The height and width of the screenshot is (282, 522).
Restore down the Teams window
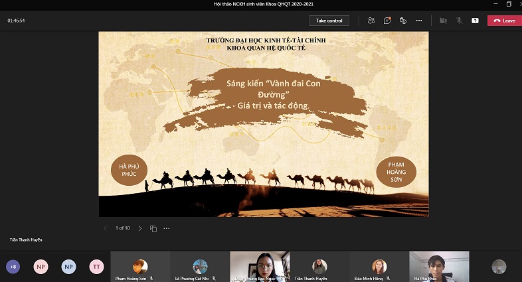click(509, 4)
